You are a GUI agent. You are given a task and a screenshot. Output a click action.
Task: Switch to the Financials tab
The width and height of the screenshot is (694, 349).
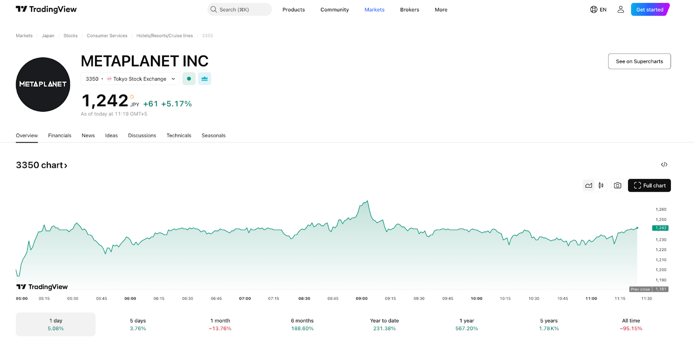coord(60,136)
